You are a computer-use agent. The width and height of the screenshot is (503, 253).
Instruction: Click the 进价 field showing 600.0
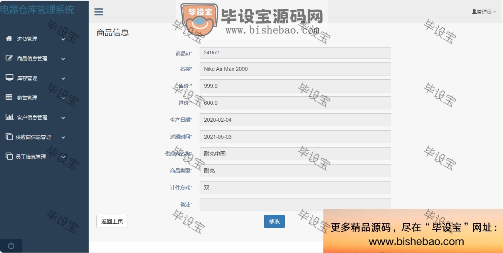295,103
